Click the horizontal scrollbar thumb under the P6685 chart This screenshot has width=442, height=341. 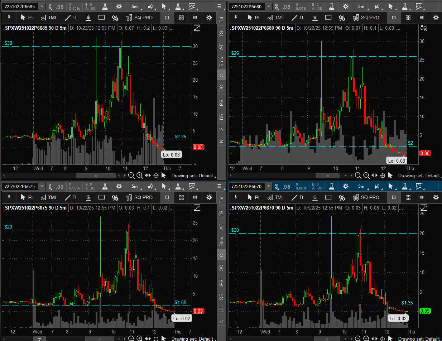point(96,176)
